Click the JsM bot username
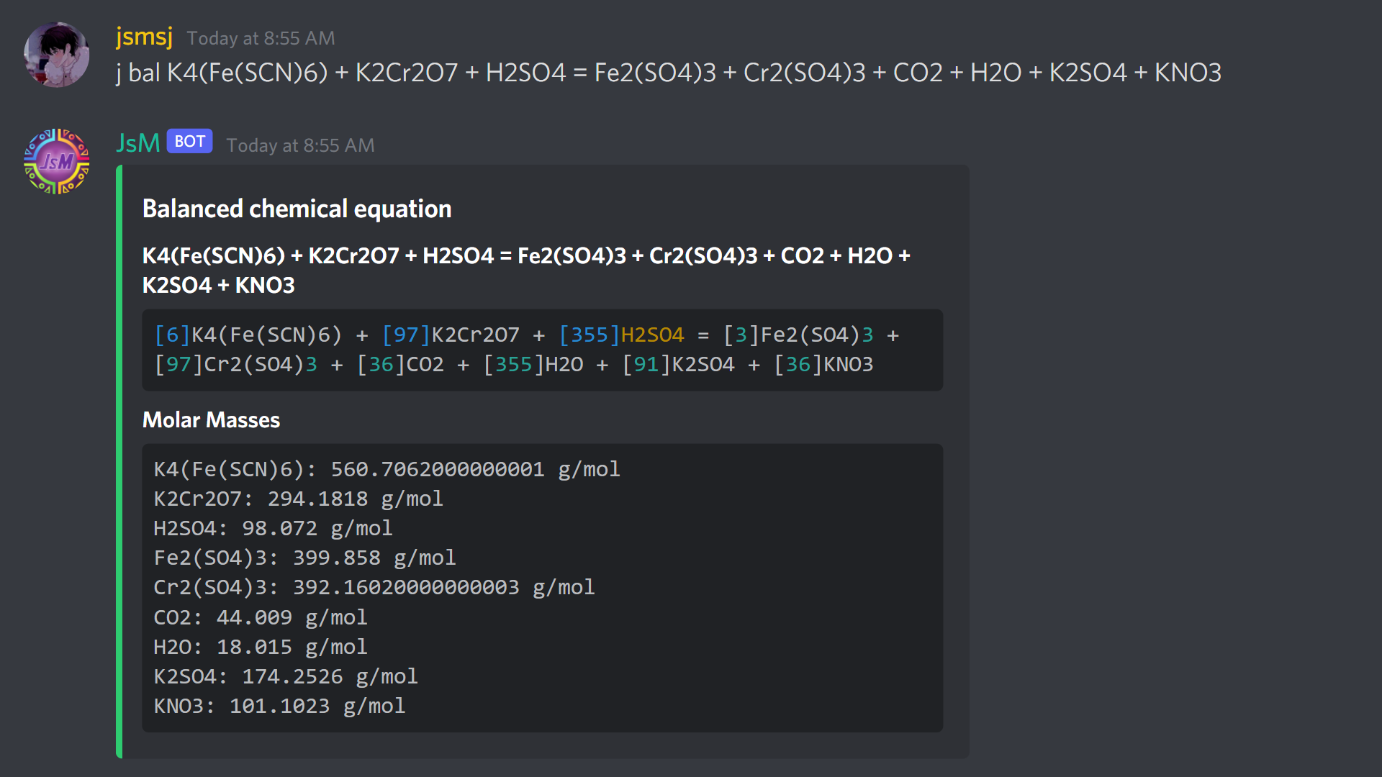Image resolution: width=1382 pixels, height=777 pixels. (137, 142)
